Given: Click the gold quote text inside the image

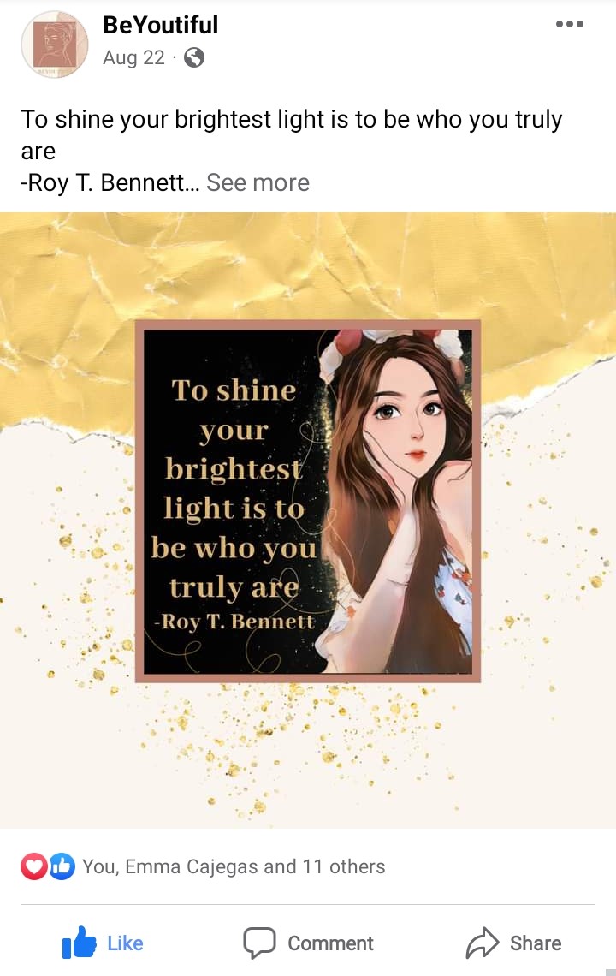Looking at the screenshot, I should pos(233,488).
